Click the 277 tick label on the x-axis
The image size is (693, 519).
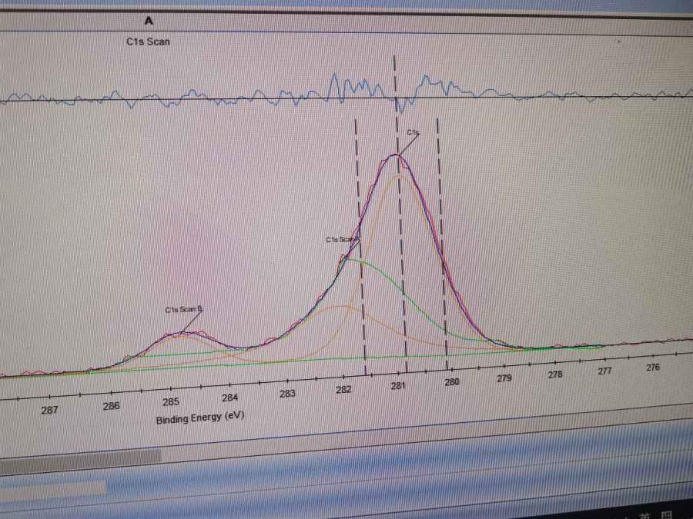(x=604, y=371)
